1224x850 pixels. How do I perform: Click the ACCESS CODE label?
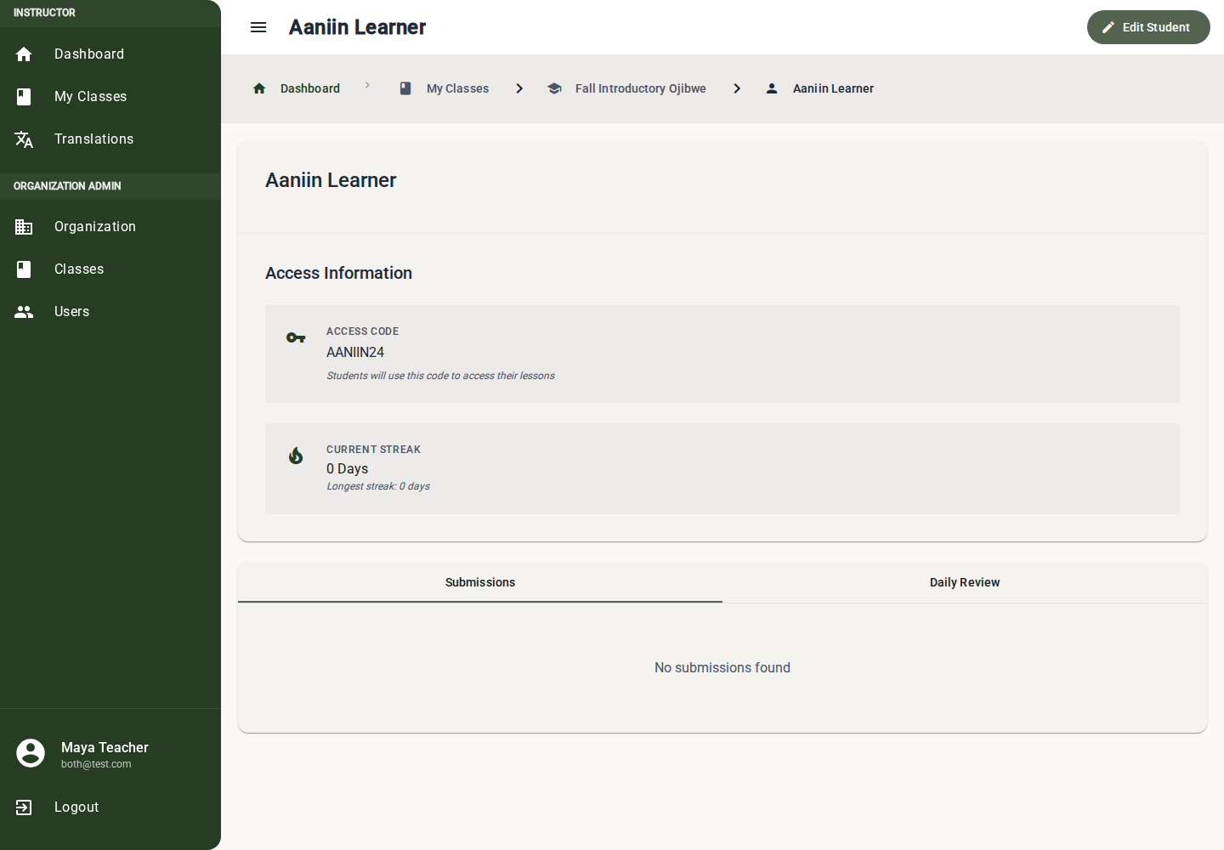pyautogui.click(x=362, y=331)
